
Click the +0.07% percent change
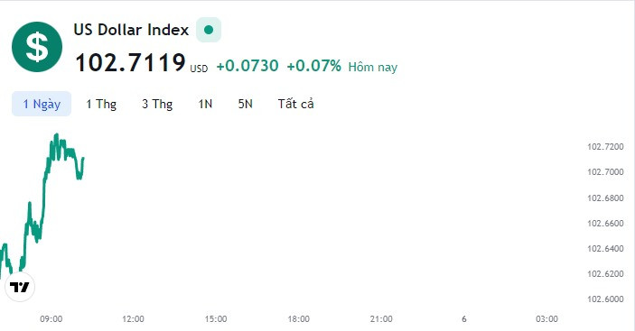pyautogui.click(x=313, y=66)
